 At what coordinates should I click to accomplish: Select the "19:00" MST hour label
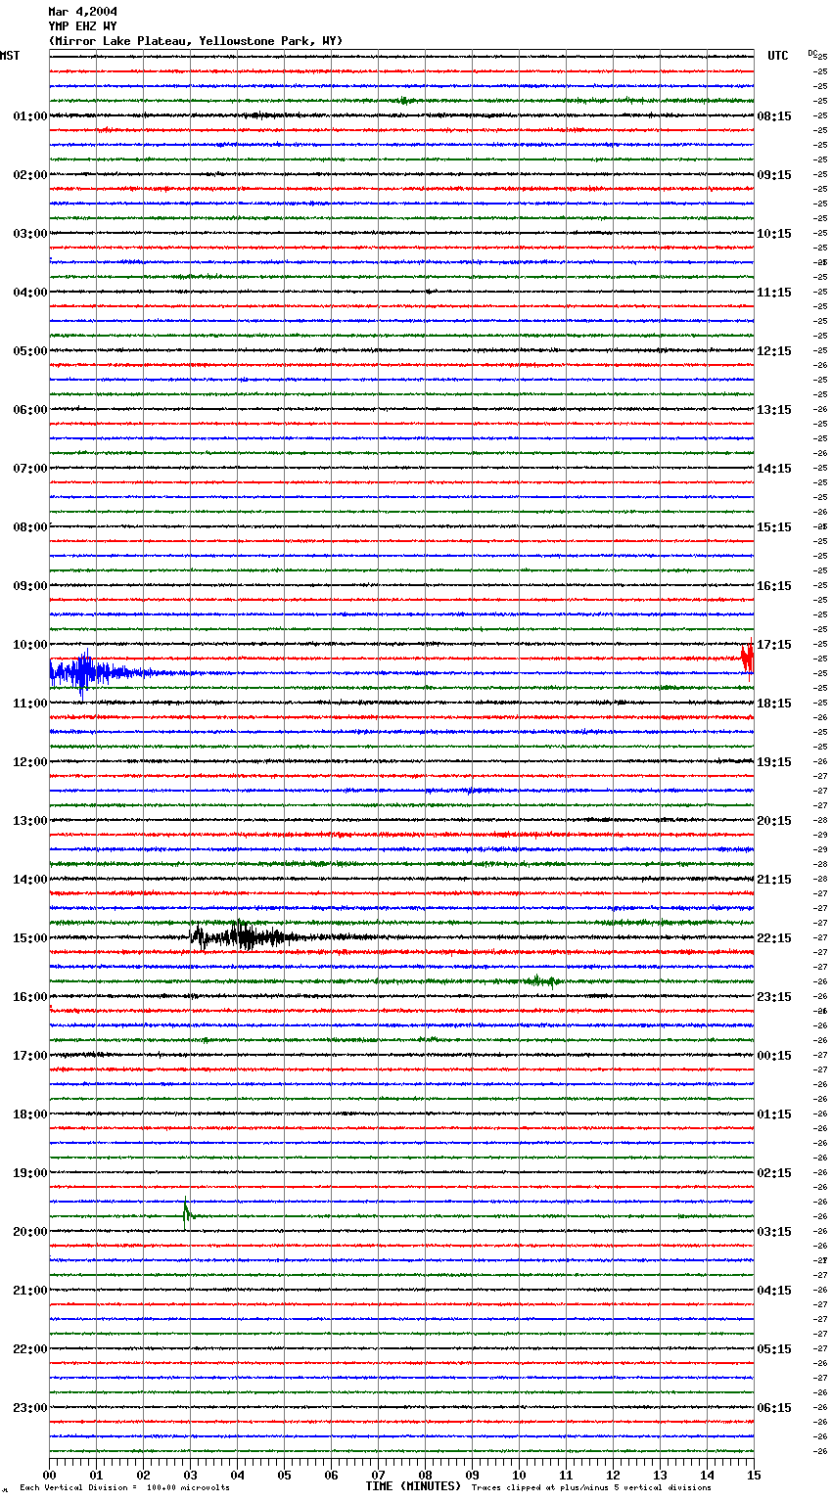click(x=30, y=1173)
